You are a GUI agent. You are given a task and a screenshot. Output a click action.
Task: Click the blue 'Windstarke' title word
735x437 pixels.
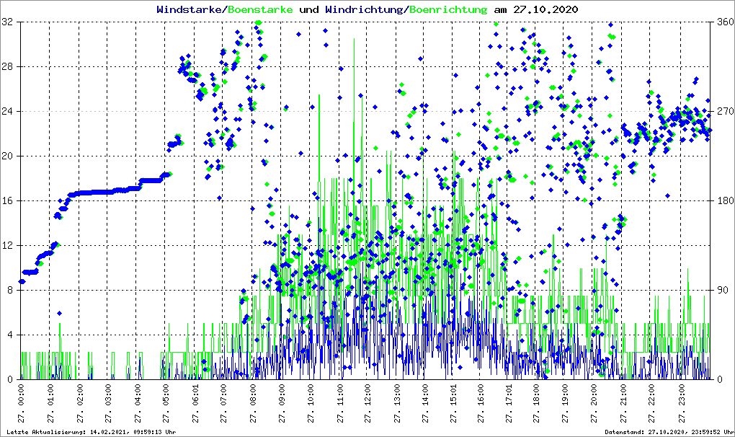[190, 9]
